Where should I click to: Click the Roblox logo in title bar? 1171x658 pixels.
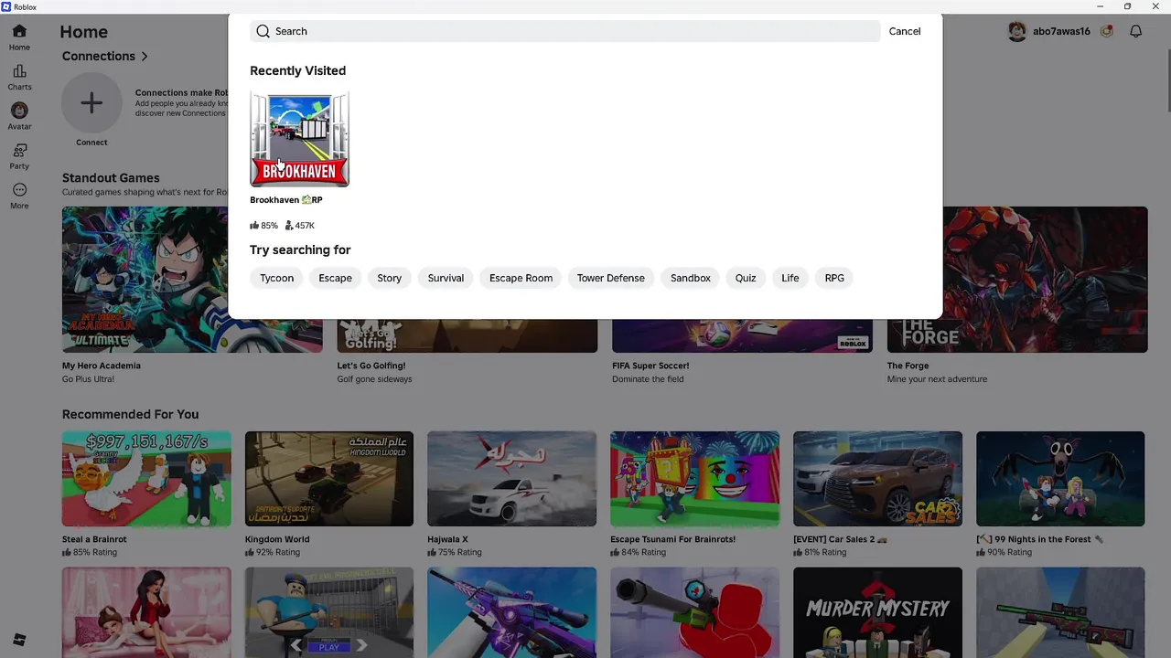click(6, 6)
